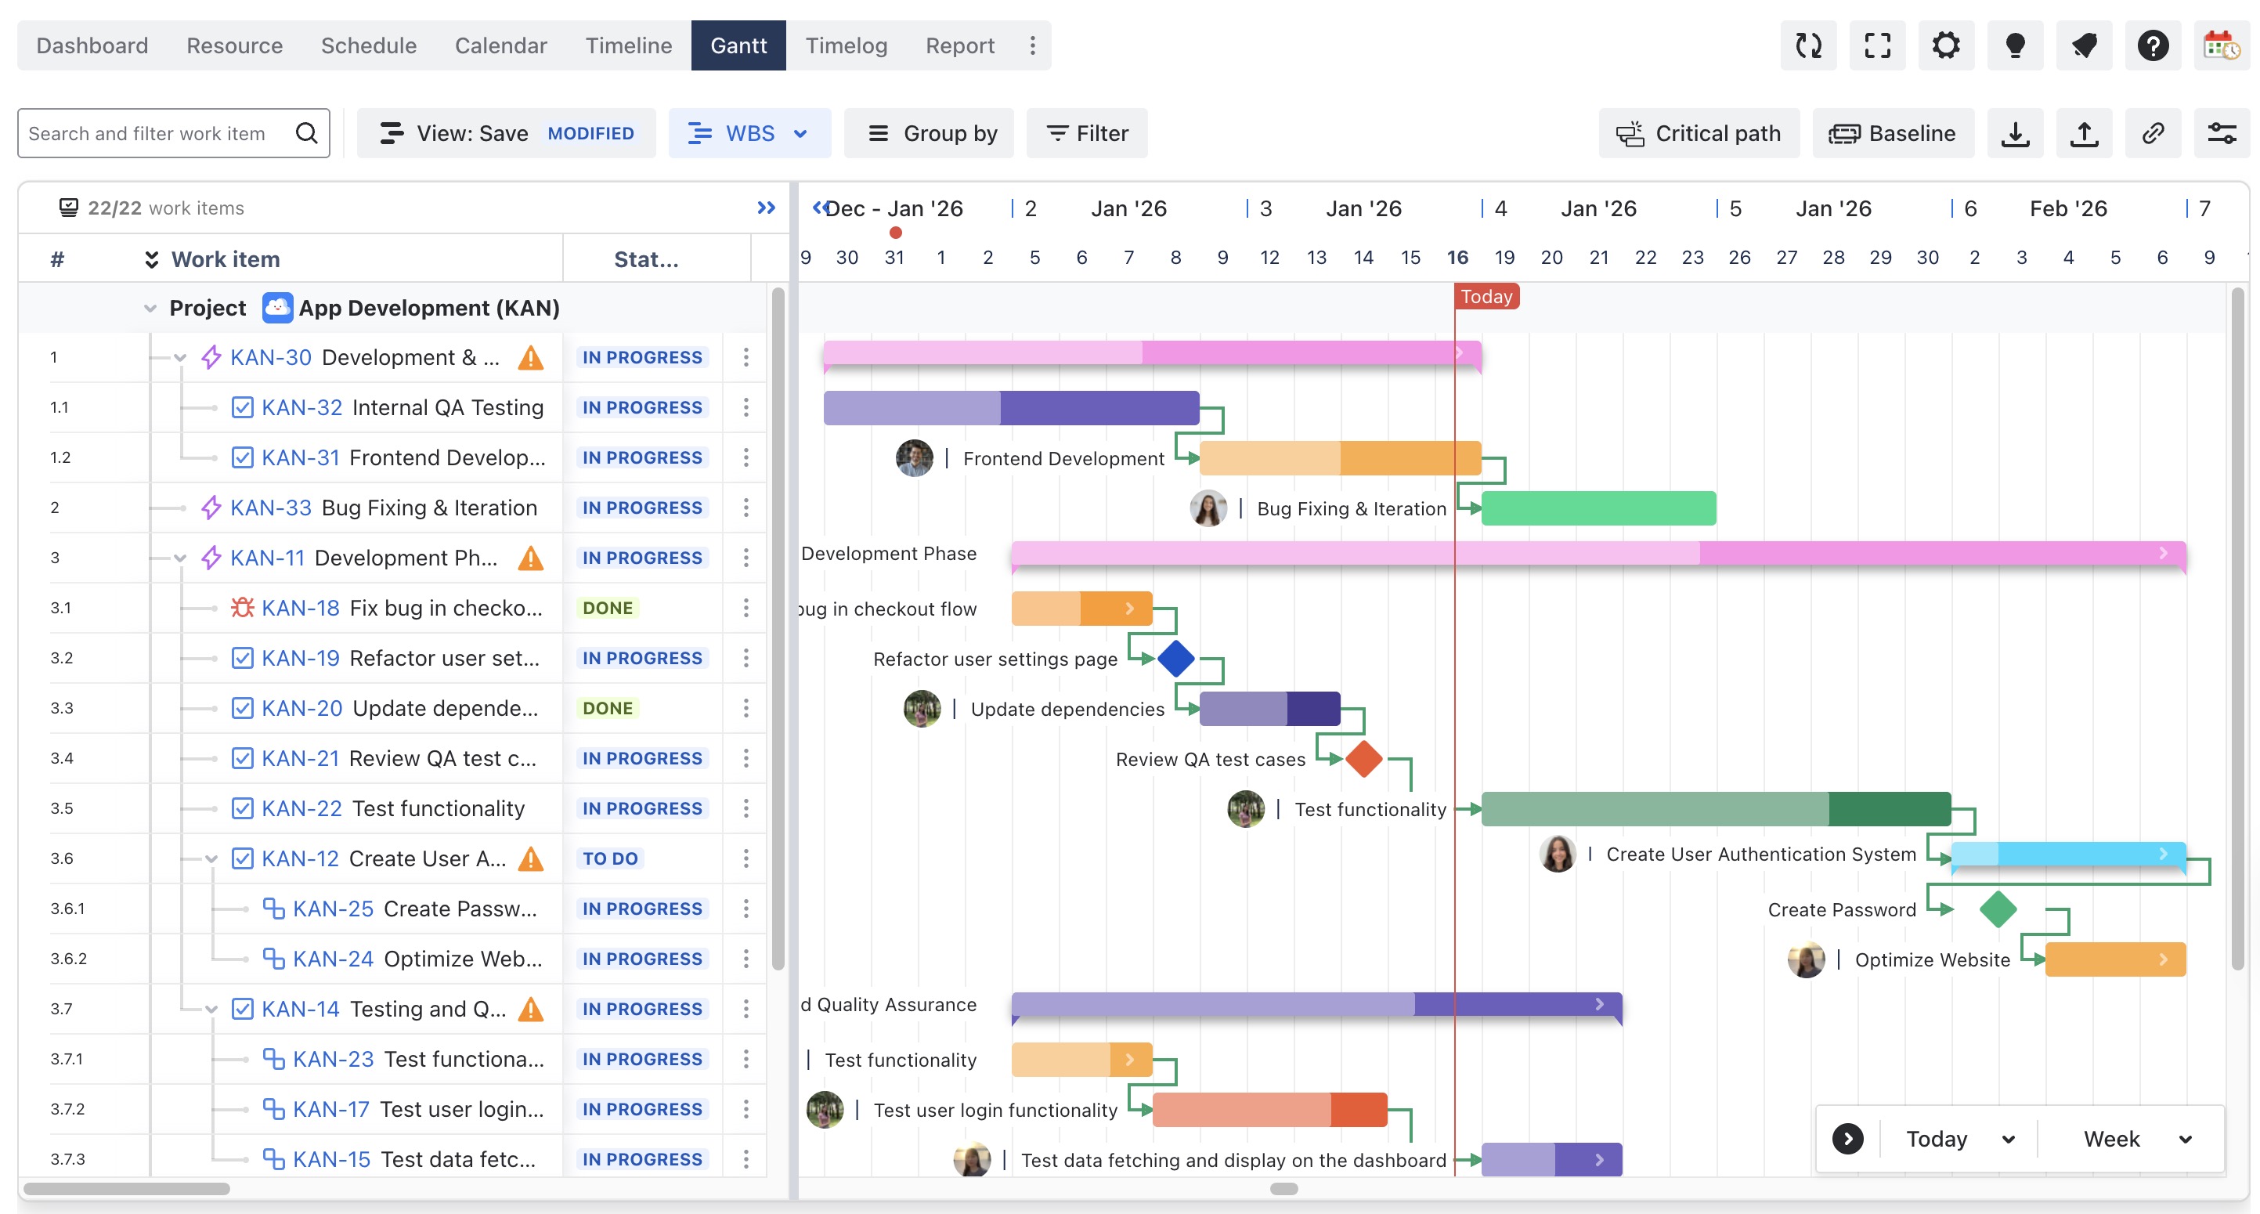Viewport: 2260px width, 1214px height.
Task: Collapse the KAN-30 Development epic row
Action: pyautogui.click(x=180, y=358)
